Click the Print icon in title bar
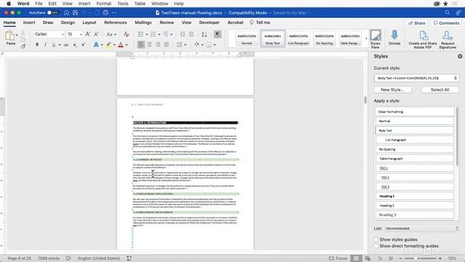Image resolution: width=465 pixels, height=262 pixels. (105, 13)
